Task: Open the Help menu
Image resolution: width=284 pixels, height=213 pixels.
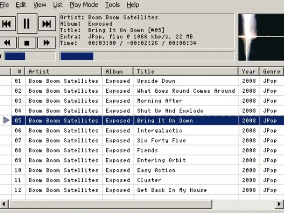Action: [133, 5]
